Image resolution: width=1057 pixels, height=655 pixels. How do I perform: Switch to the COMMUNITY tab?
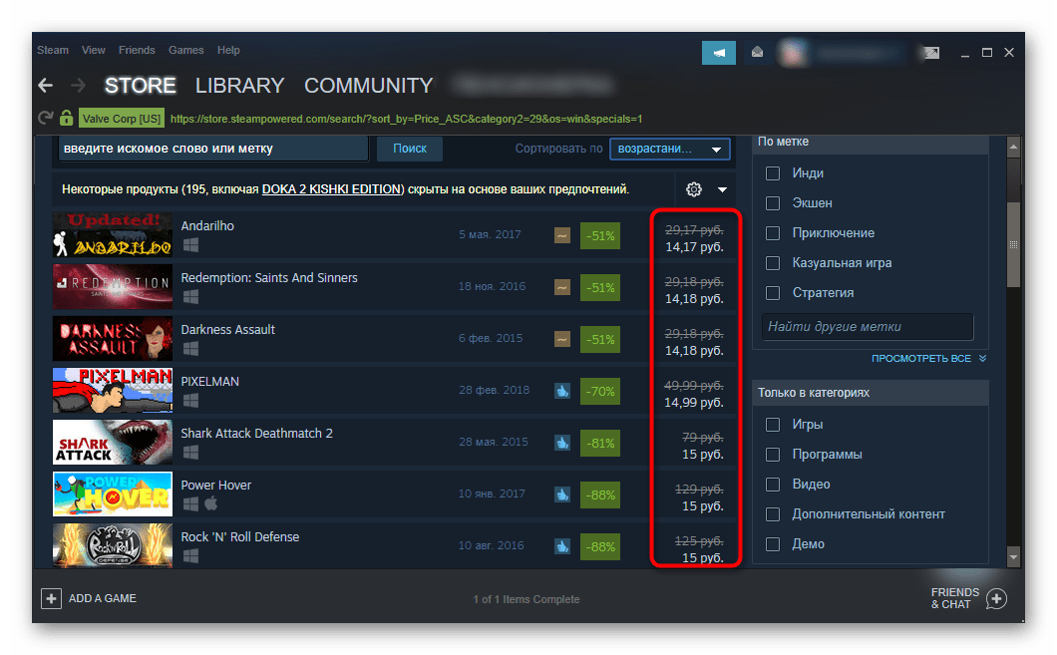click(x=368, y=86)
